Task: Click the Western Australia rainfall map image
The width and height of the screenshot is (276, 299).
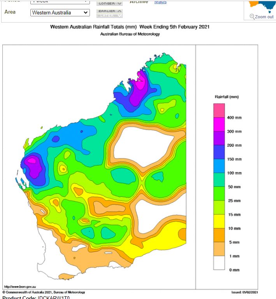Action: 130,167
